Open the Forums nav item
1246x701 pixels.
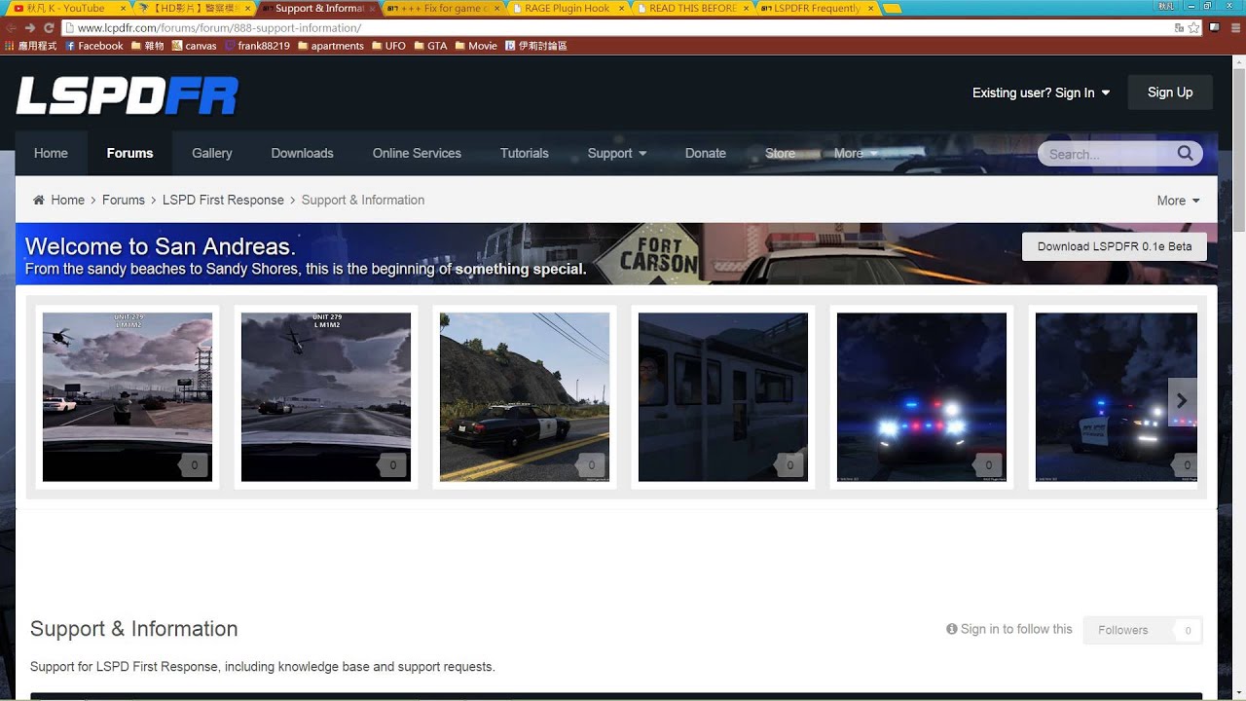(129, 153)
